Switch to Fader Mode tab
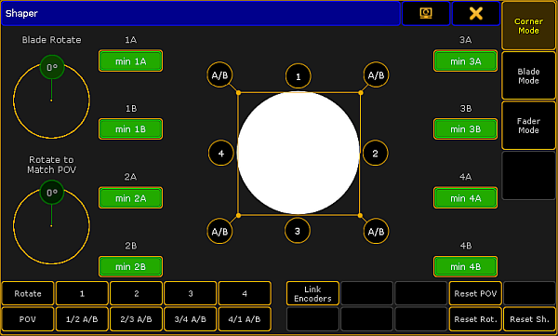Screen dimensions: 558x336 pos(528,126)
